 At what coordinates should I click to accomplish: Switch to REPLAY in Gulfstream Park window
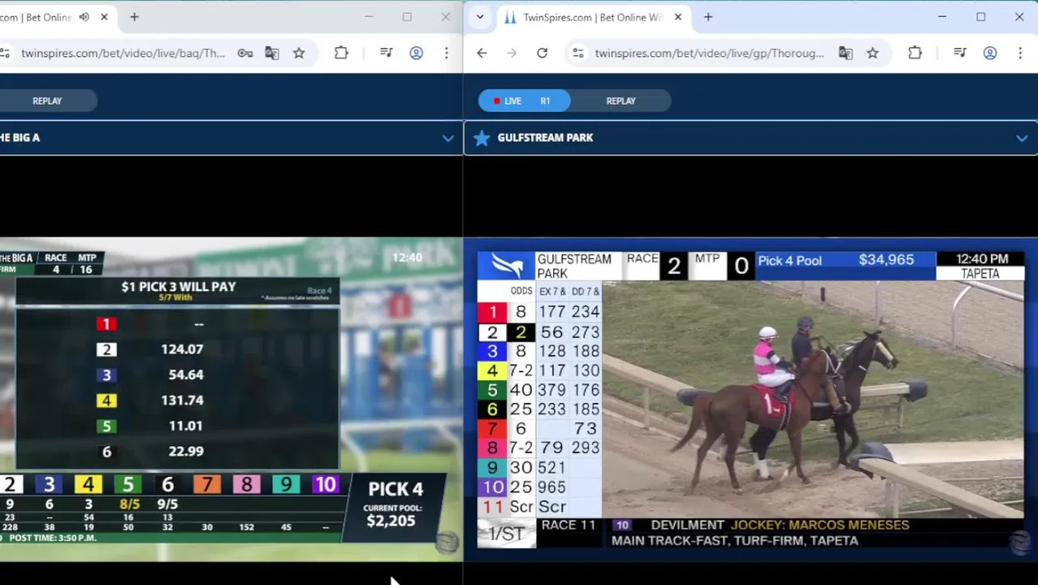(x=621, y=101)
